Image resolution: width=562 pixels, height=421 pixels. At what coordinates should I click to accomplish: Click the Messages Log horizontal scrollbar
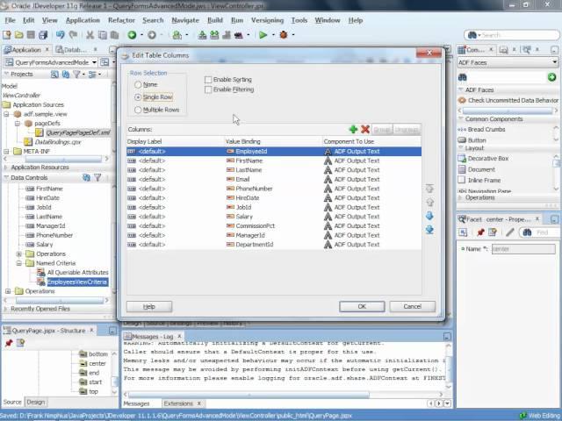pyautogui.click(x=249, y=395)
